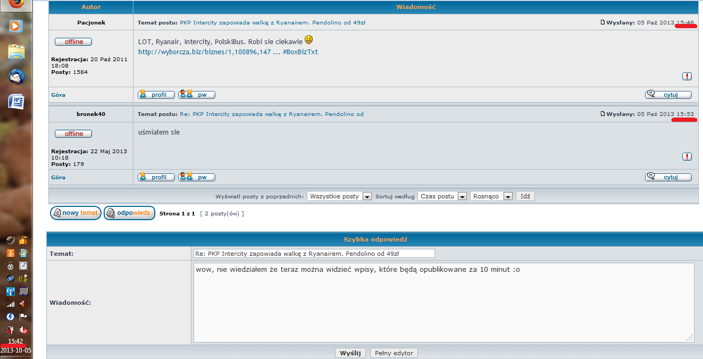Open the volume speaker tray icon
Screen dimensions: 703x359
click(23, 304)
